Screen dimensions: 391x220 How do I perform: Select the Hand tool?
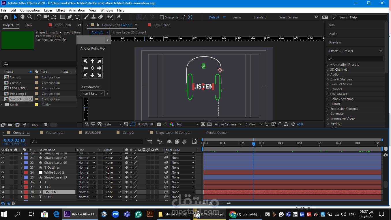point(22,17)
